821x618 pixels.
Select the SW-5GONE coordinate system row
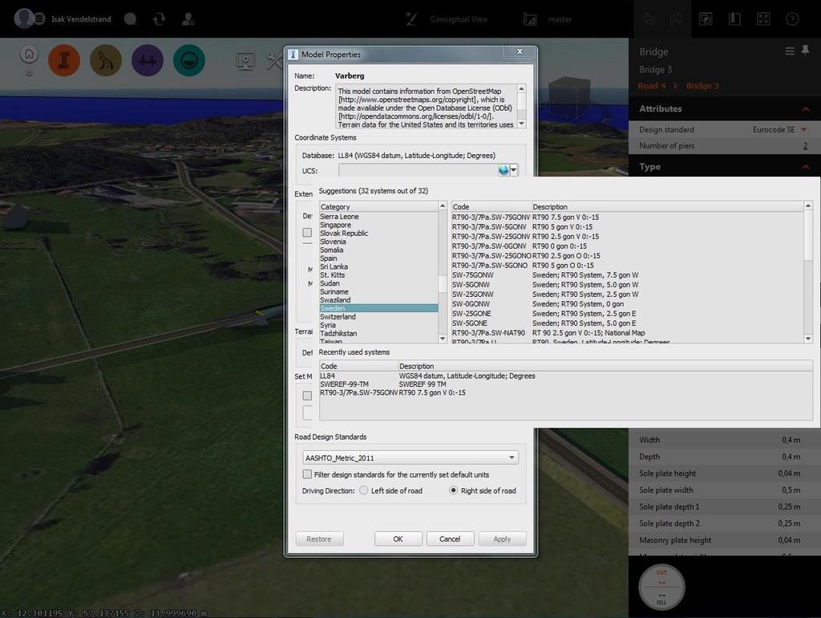(x=627, y=323)
